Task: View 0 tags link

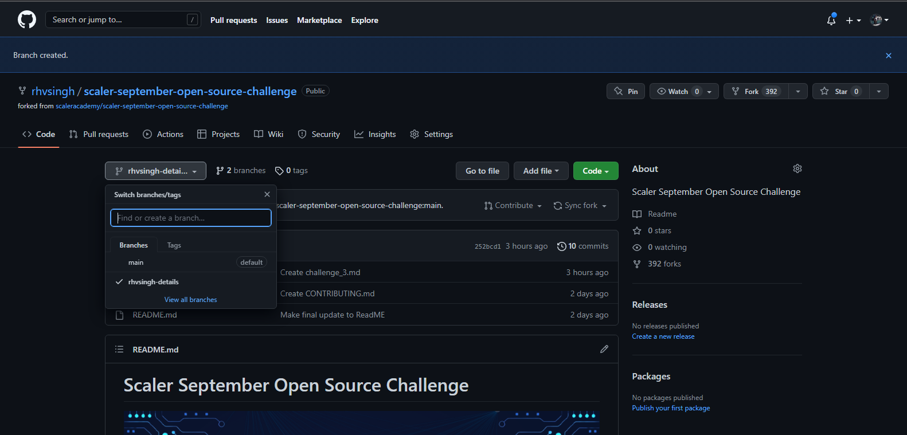Action: pos(291,171)
